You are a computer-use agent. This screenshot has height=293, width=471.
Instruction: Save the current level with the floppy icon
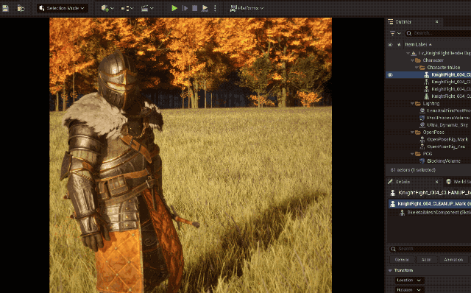click(5, 8)
